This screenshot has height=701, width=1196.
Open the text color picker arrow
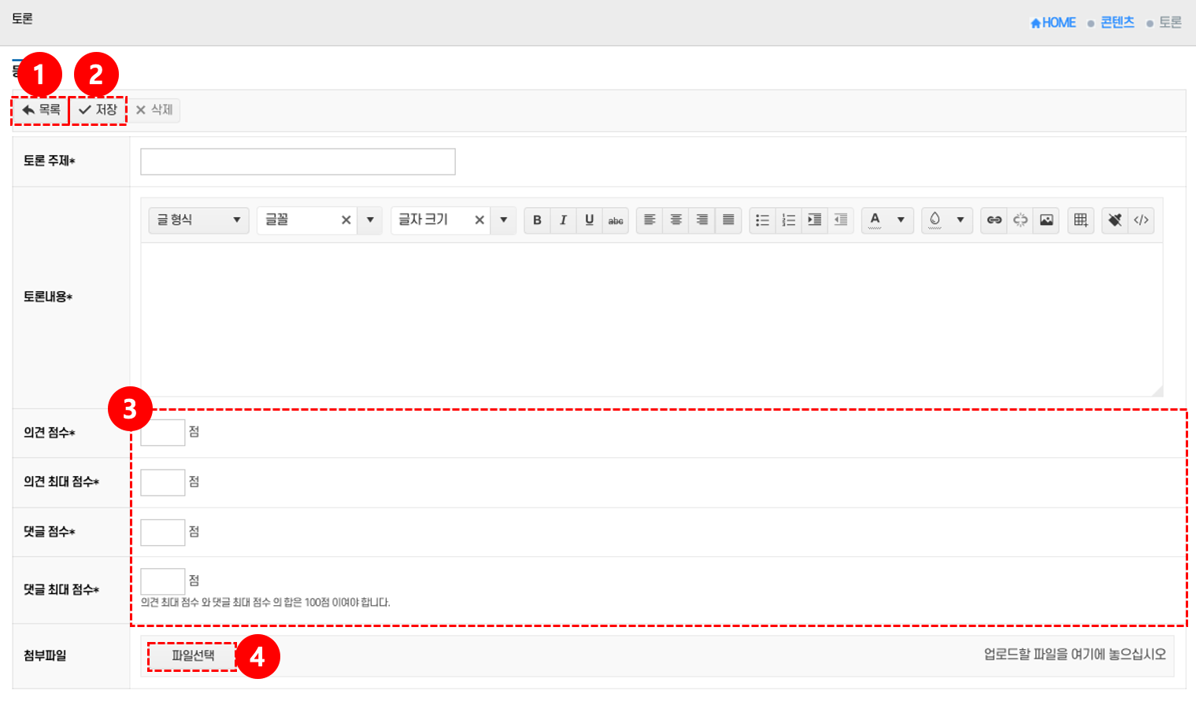(x=901, y=220)
